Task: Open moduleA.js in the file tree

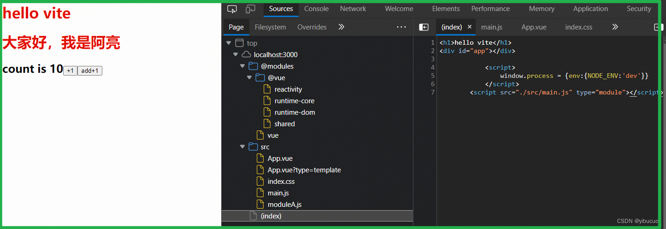Action: [x=284, y=205]
